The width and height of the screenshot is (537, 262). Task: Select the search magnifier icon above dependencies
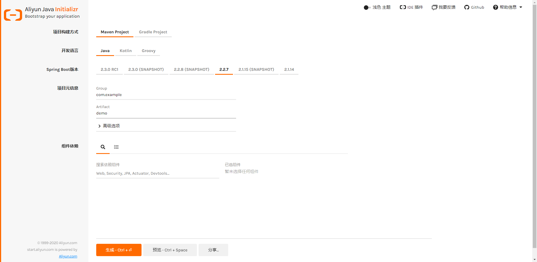point(103,147)
